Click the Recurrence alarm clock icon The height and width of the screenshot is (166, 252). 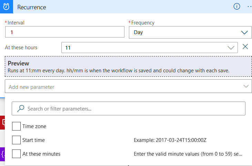[6, 7]
